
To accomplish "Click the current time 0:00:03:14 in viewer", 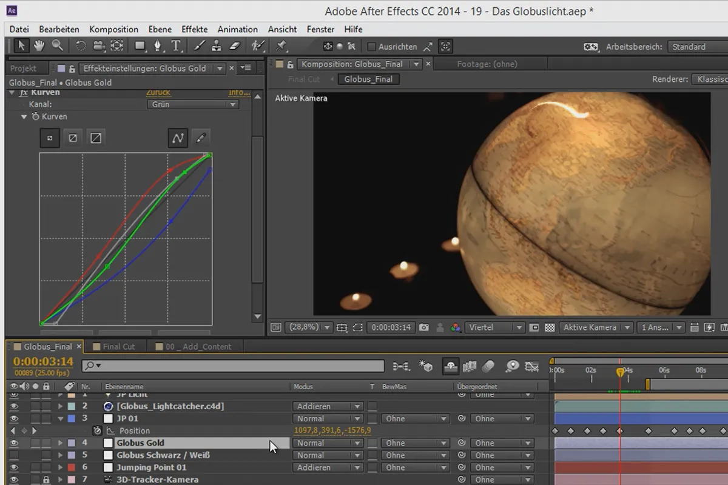I will 391,327.
